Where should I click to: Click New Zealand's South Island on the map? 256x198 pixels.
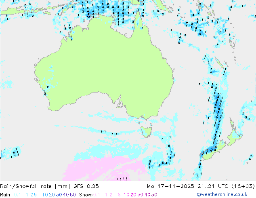(x=213, y=150)
